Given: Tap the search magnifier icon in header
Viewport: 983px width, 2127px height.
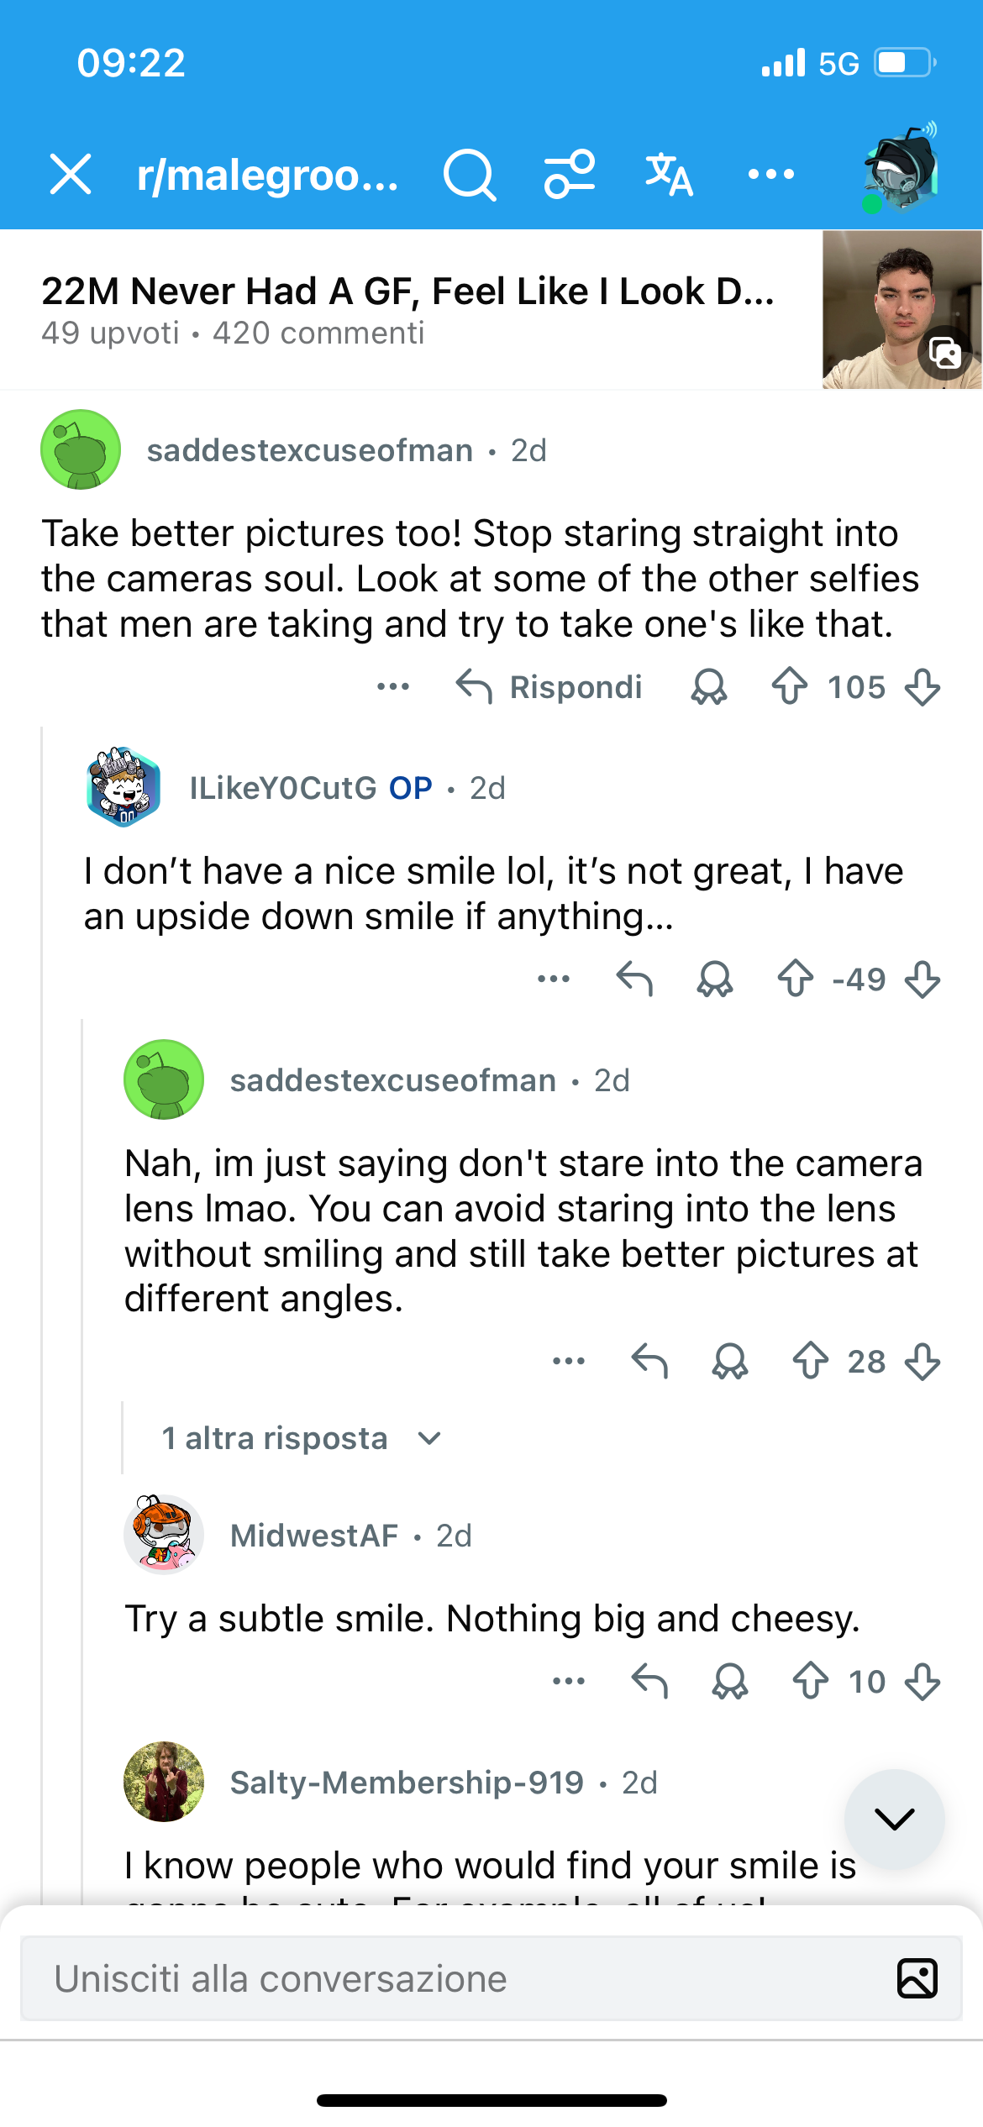Looking at the screenshot, I should (469, 175).
